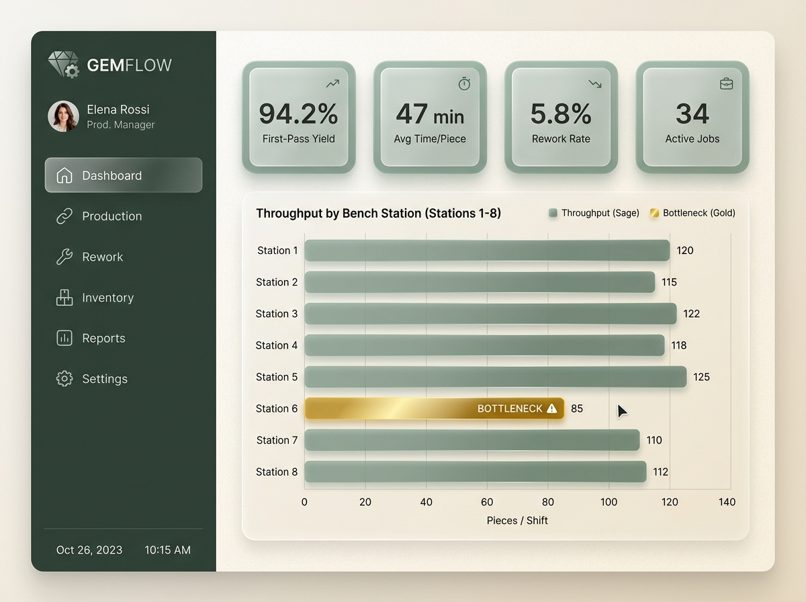The image size is (806, 602).
Task: Click the "BOTTLENECK" label on the gold bar
Action: tap(510, 408)
